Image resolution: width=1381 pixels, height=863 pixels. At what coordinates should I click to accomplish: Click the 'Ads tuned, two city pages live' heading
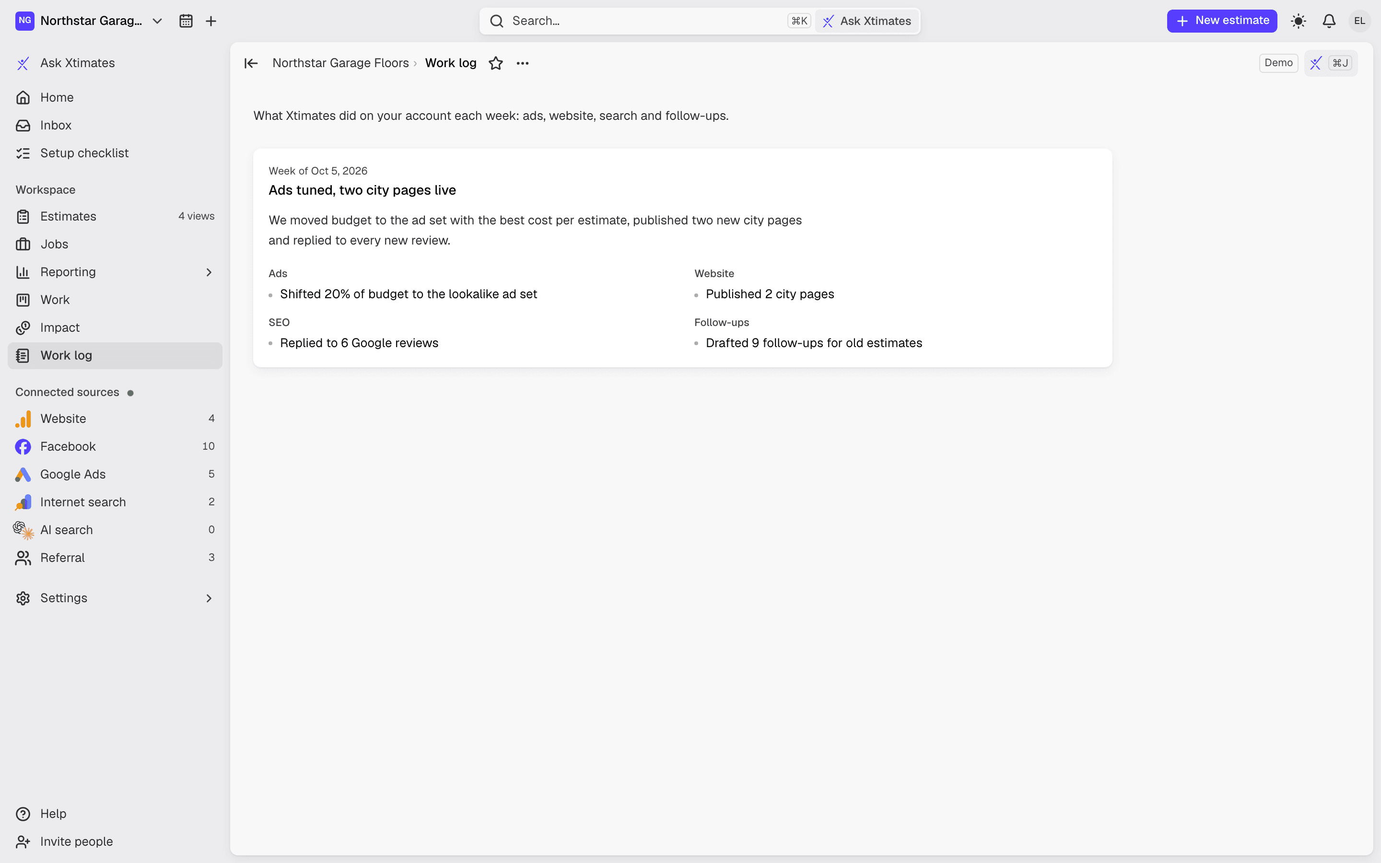(x=363, y=190)
